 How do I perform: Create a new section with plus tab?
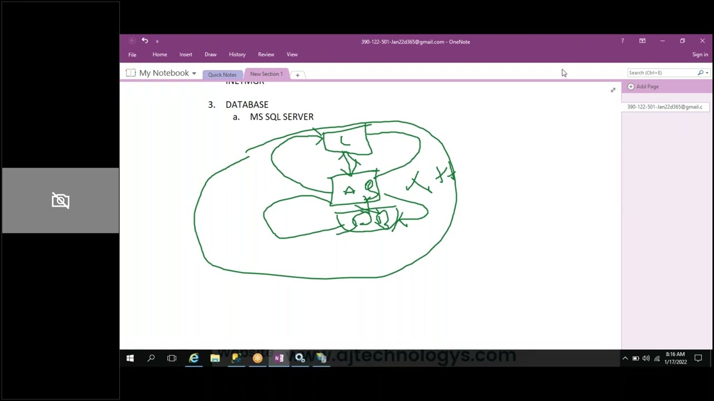pos(297,75)
